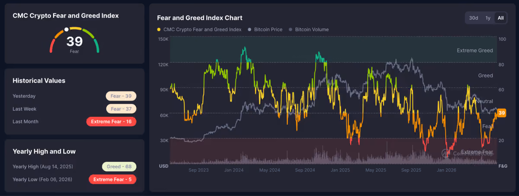519x196 pixels.
Task: Click the Yearly High Greed - 68 badge
Action: point(119,167)
